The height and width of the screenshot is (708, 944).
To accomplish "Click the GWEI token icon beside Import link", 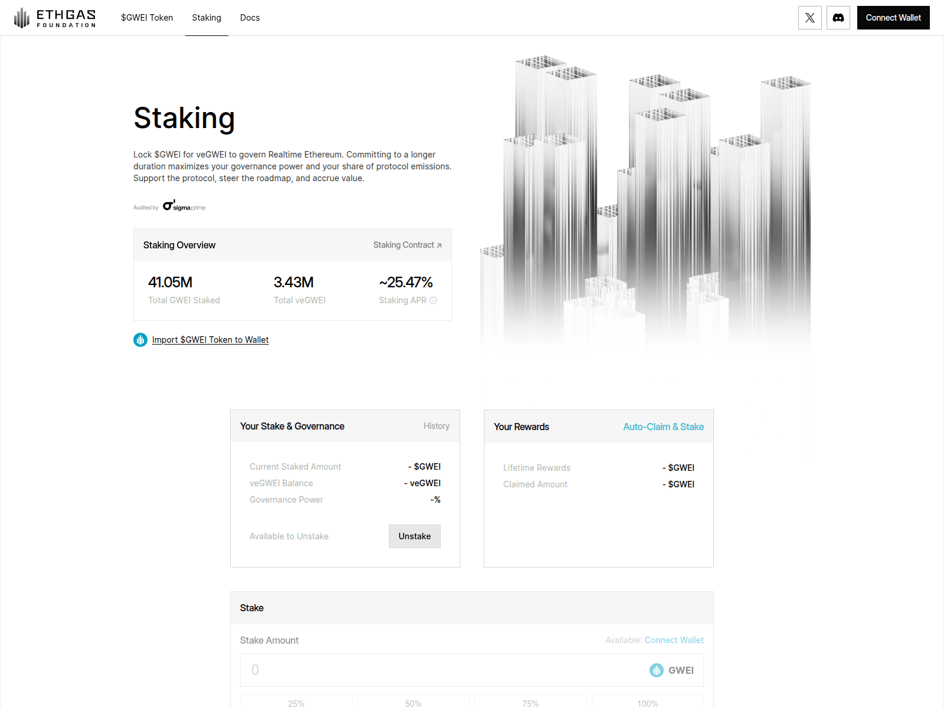I will [140, 340].
